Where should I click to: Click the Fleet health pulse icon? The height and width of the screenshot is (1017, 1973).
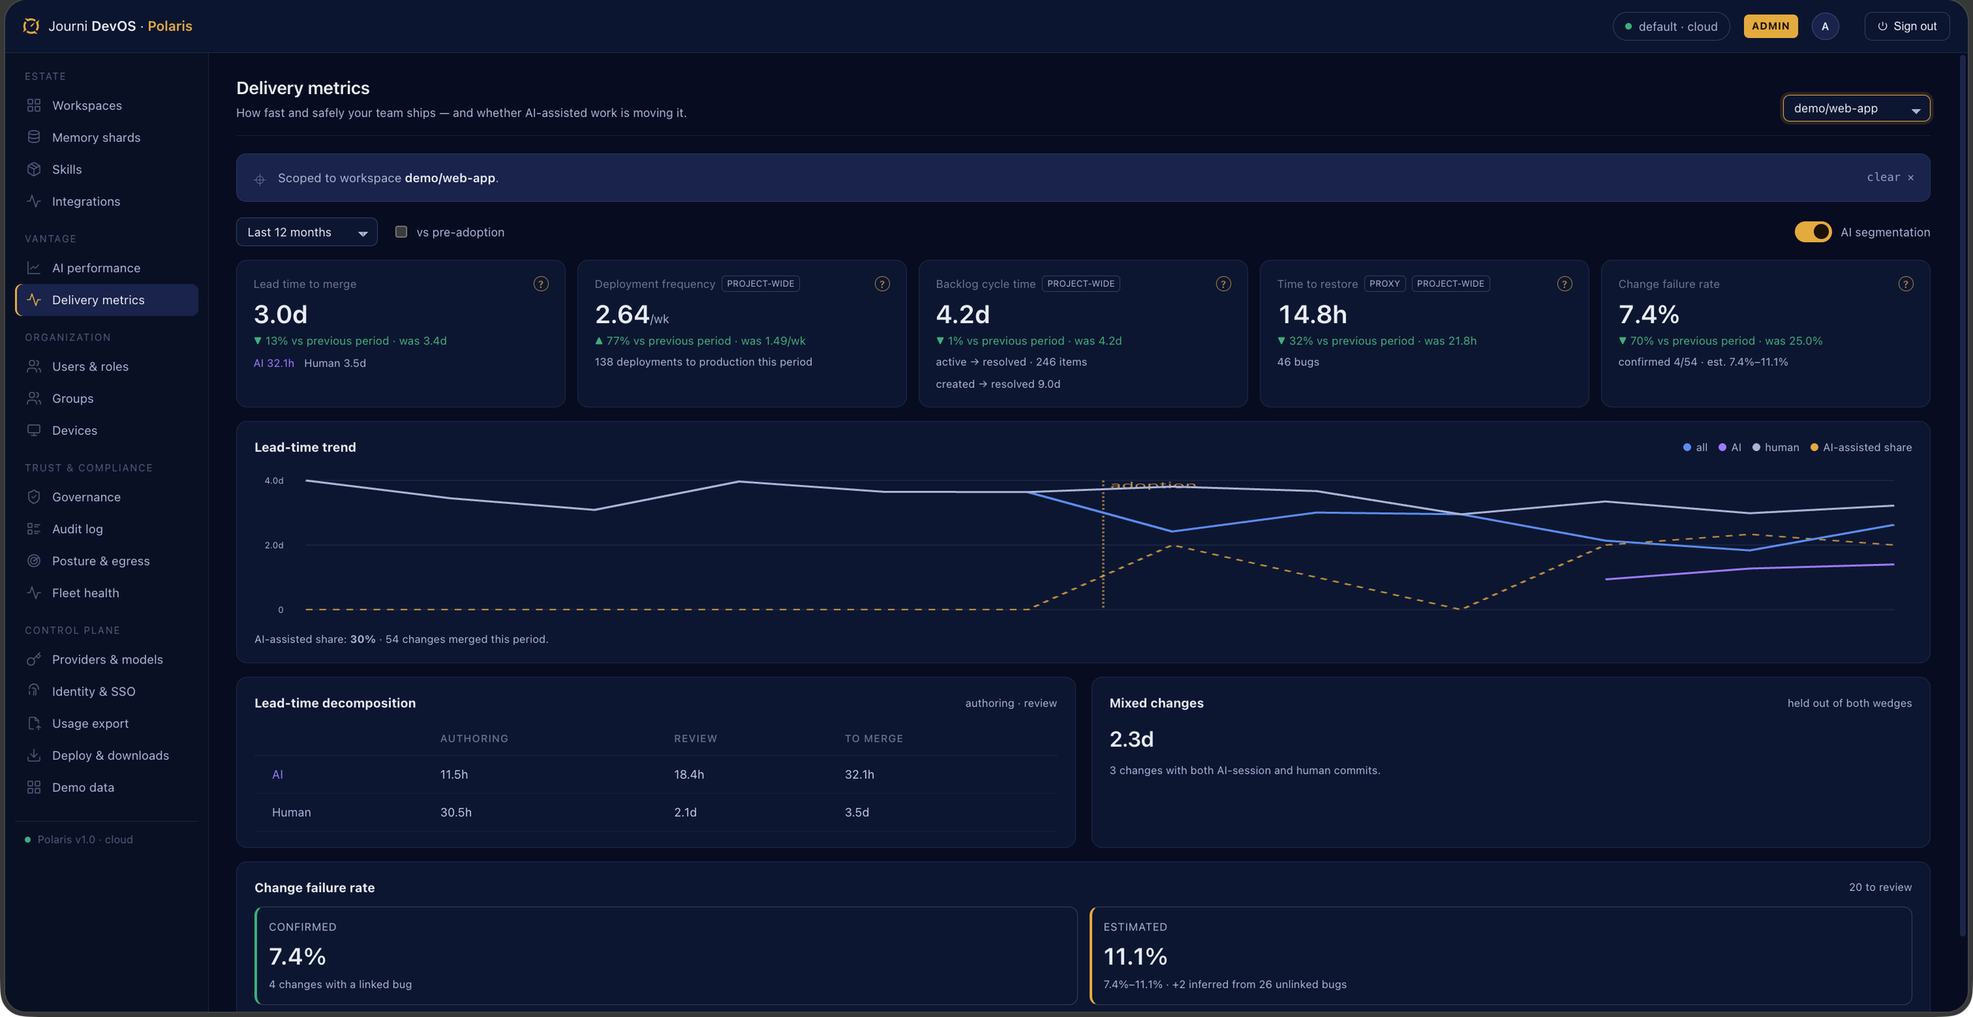tap(33, 593)
